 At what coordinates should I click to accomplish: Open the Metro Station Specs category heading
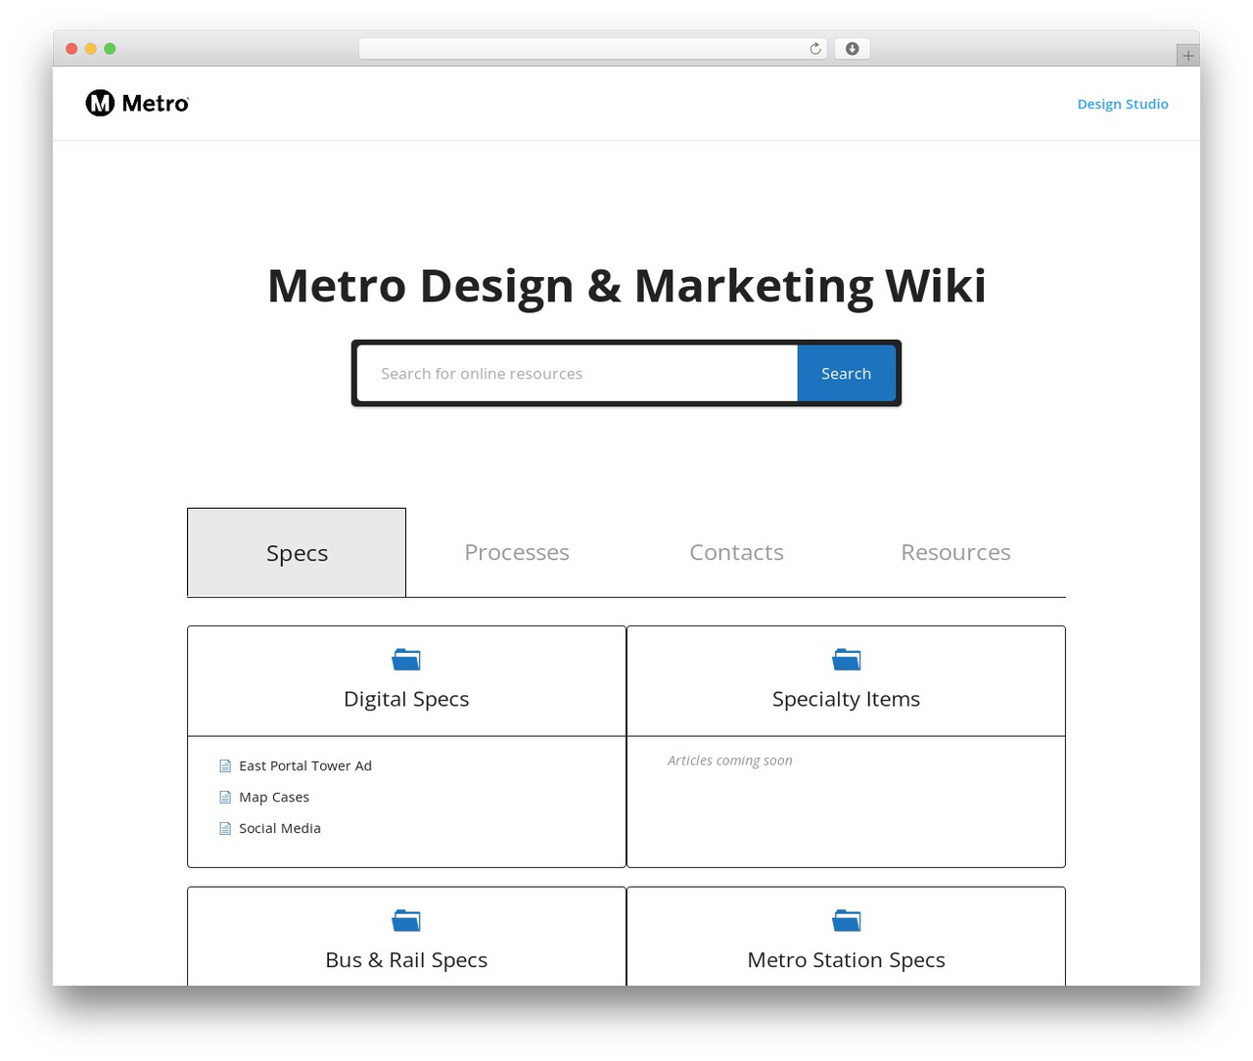847,960
